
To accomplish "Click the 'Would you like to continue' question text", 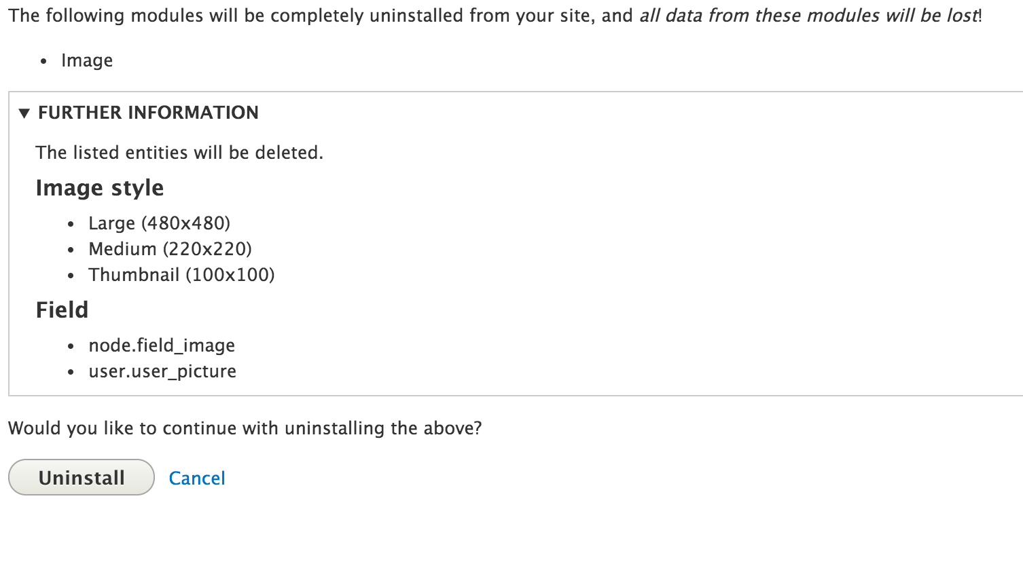I will coord(245,428).
